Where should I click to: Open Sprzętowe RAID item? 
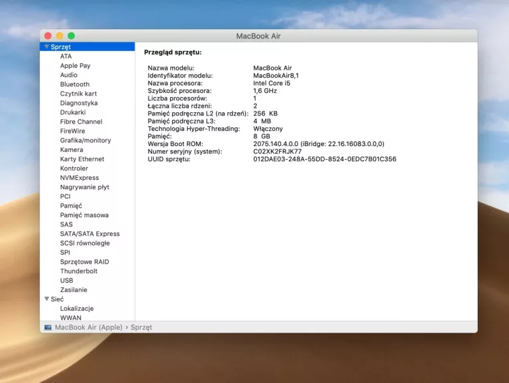[84, 262]
